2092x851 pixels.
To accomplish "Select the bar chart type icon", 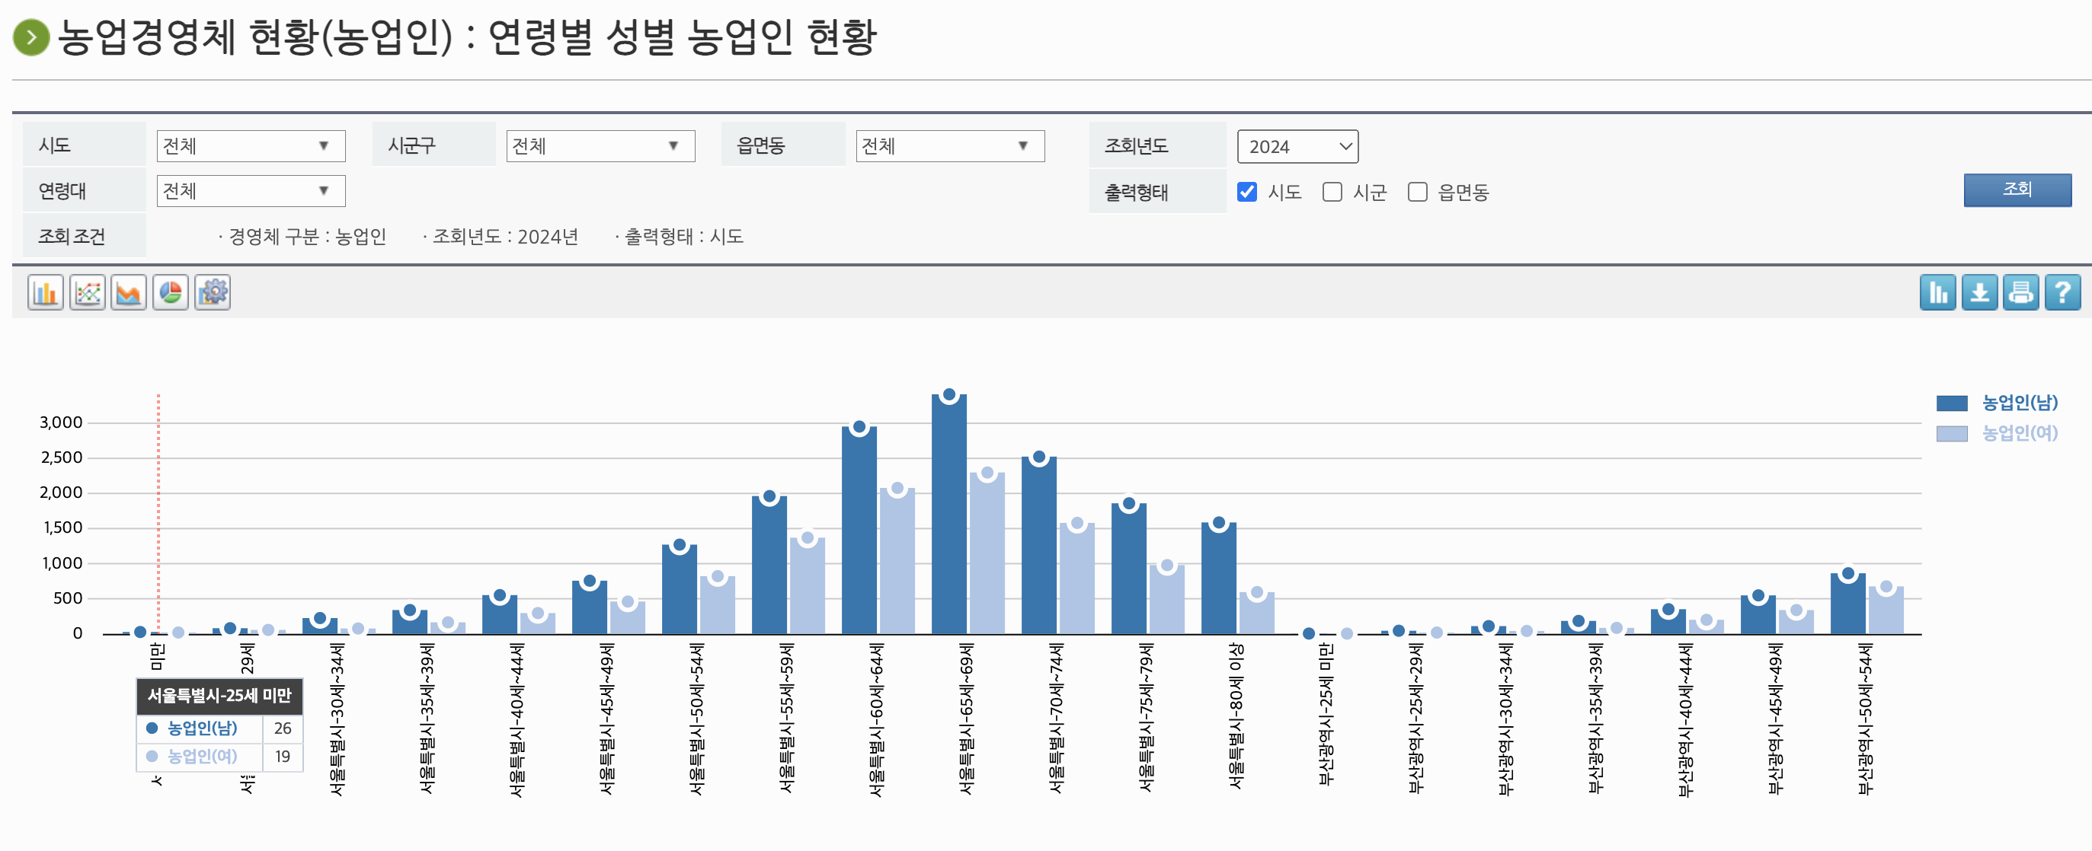I will point(46,293).
